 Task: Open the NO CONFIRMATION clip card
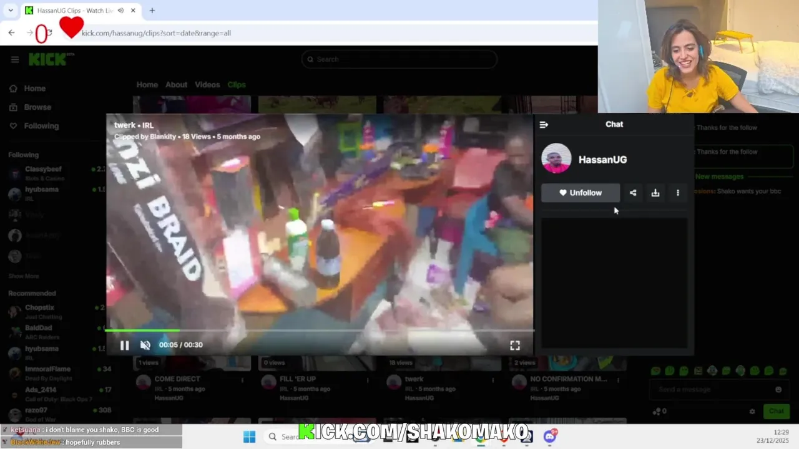(568, 379)
